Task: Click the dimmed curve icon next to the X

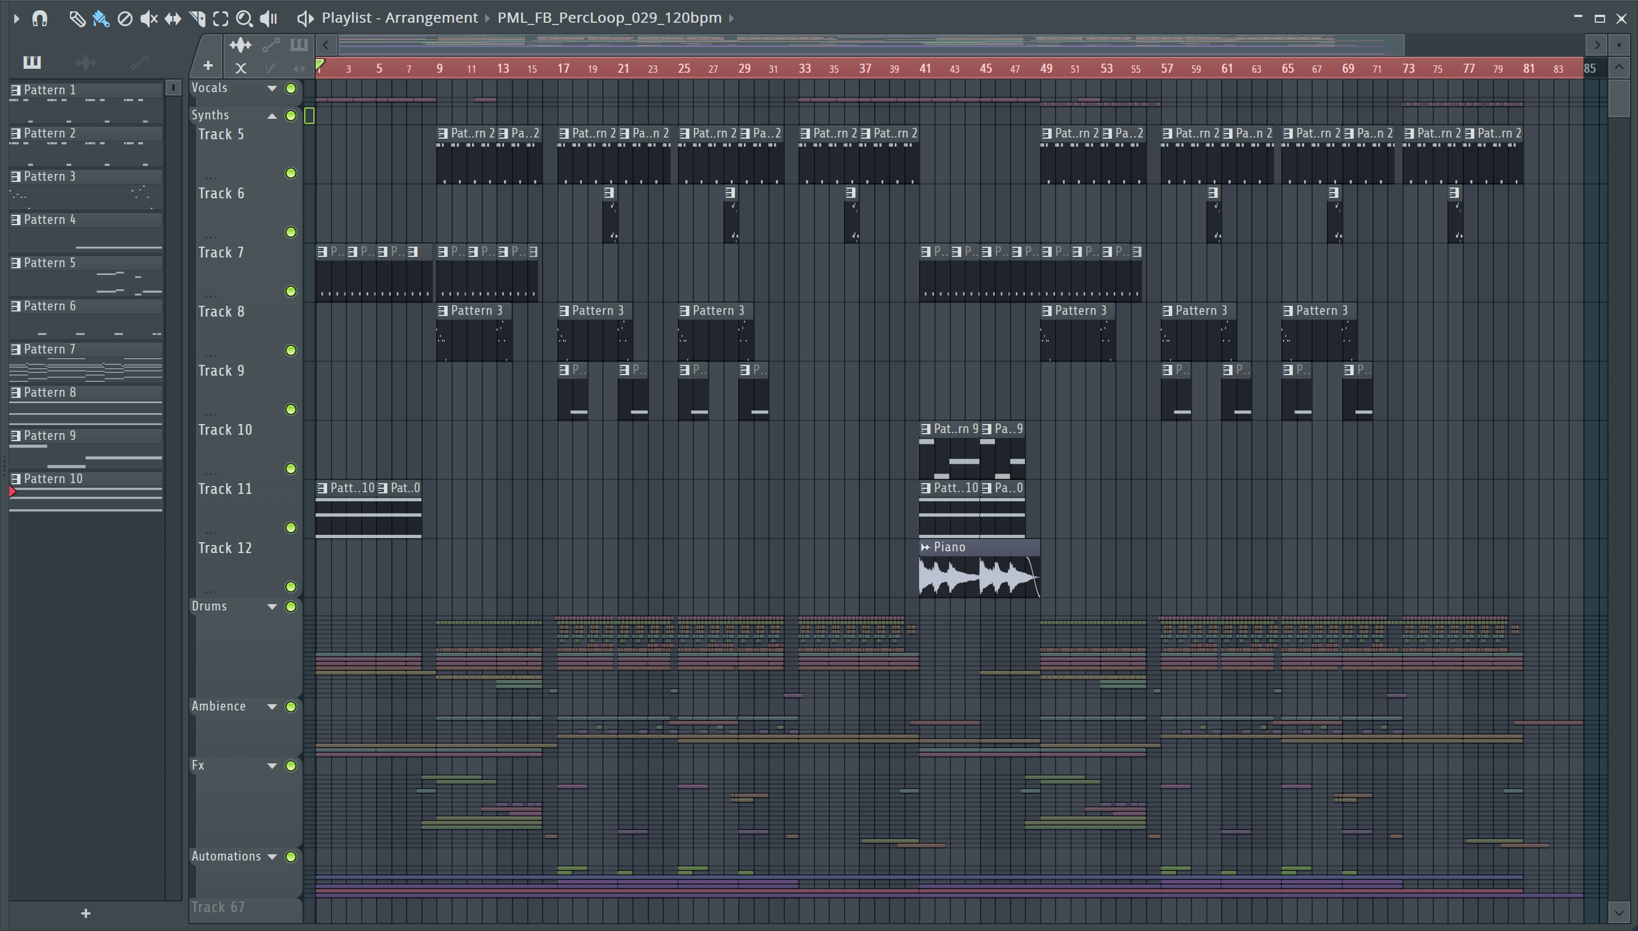Action: pos(271,68)
